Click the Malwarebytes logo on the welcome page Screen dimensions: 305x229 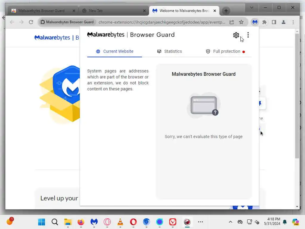[52, 38]
